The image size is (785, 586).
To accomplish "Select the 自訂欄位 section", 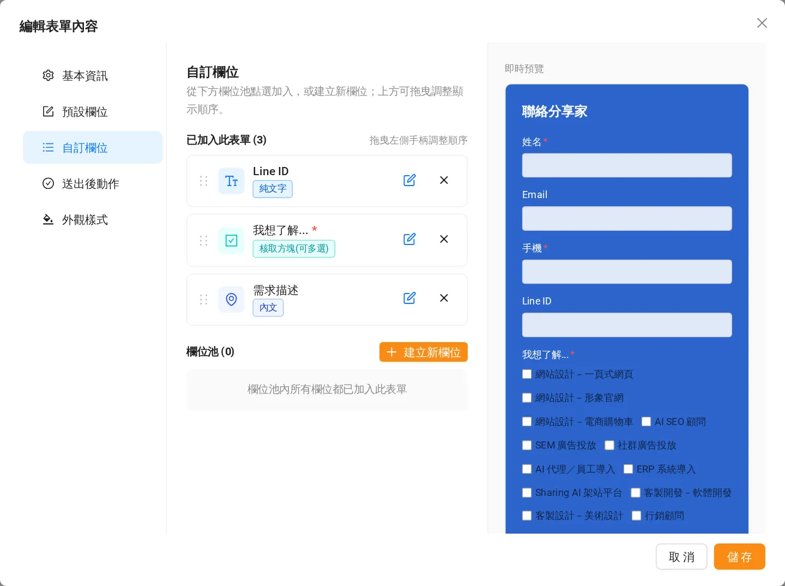I will [93, 147].
